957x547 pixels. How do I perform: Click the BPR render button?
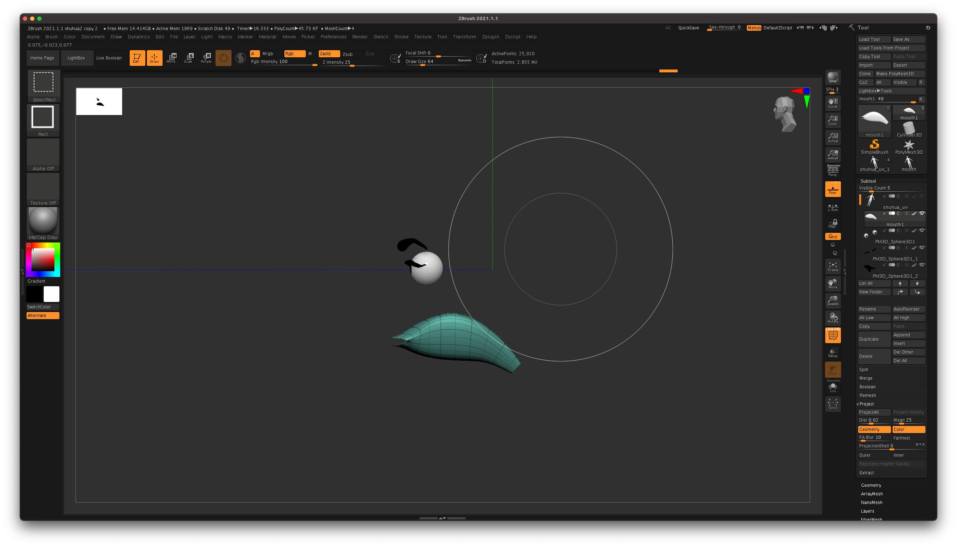coord(833,77)
